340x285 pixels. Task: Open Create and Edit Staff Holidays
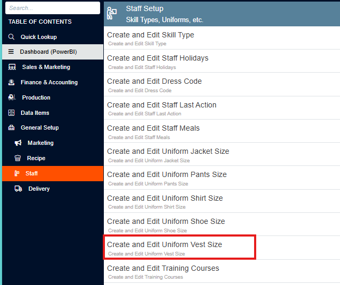pyautogui.click(x=222, y=61)
